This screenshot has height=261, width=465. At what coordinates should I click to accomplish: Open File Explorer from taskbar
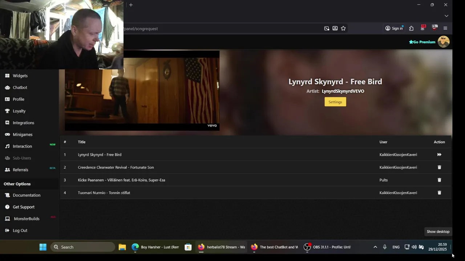point(122,247)
